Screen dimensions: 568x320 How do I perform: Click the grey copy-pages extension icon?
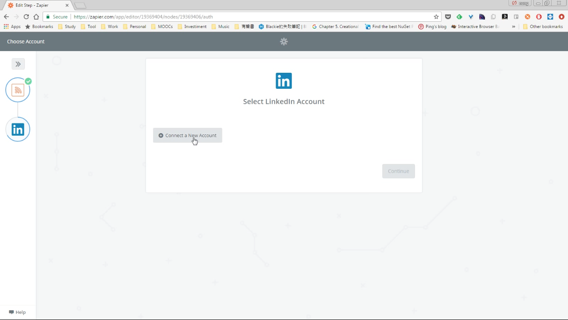coord(493,17)
